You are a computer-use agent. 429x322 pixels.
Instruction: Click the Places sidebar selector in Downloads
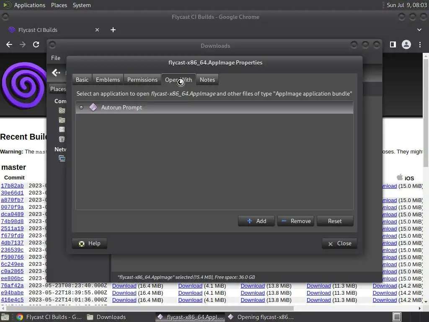click(x=58, y=89)
